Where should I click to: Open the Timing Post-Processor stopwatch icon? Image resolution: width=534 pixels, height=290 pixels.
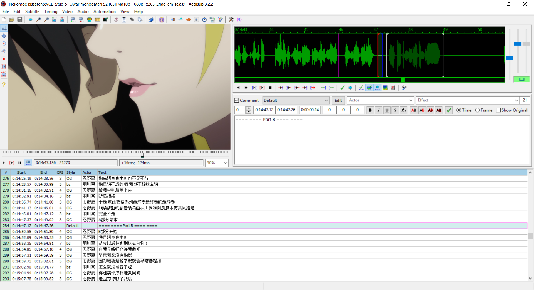[x=204, y=19]
